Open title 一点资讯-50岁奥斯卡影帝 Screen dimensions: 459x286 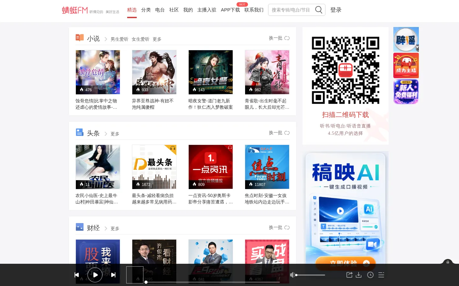pyautogui.click(x=211, y=199)
